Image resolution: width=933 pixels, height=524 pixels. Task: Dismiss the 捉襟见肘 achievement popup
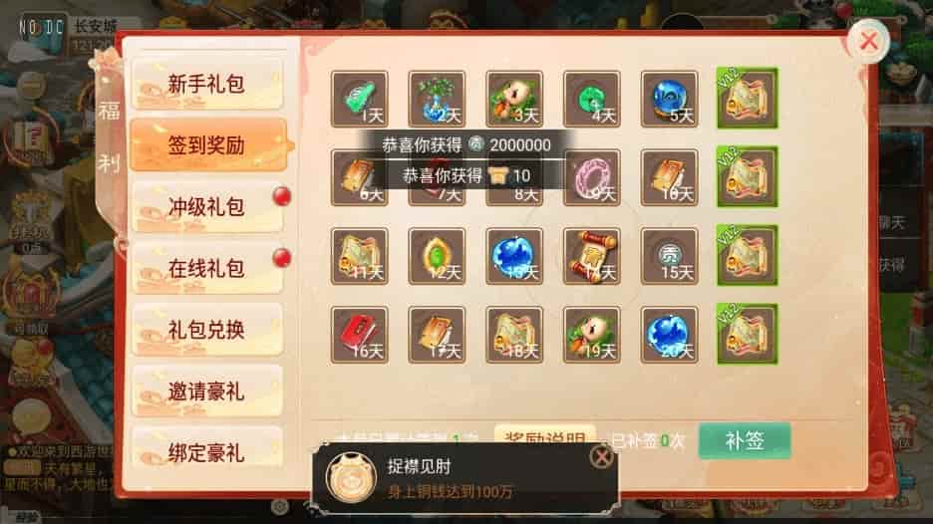(x=602, y=457)
